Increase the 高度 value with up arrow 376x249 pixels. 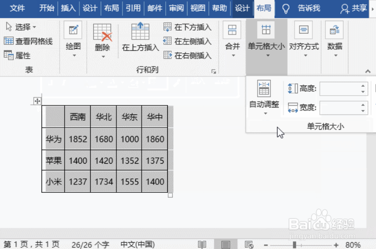click(x=363, y=86)
